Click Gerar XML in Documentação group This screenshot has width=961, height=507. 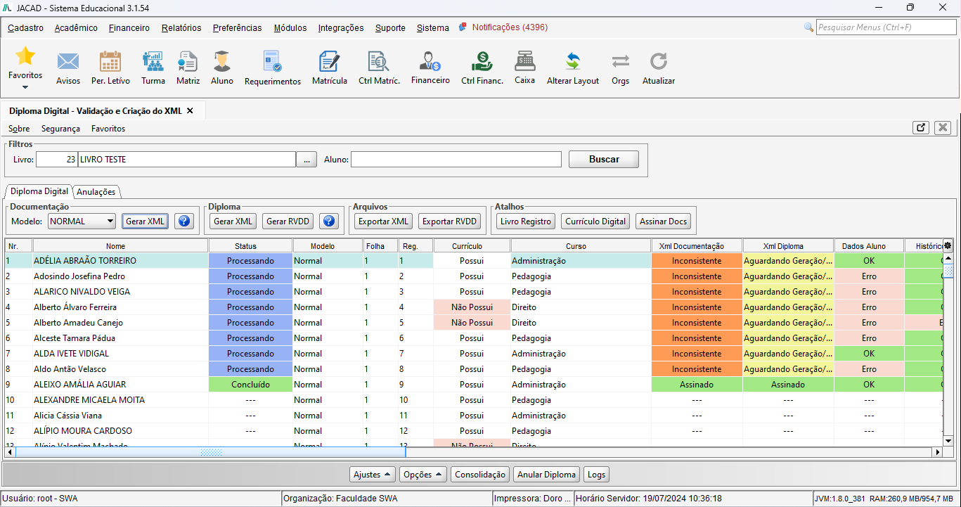point(146,222)
